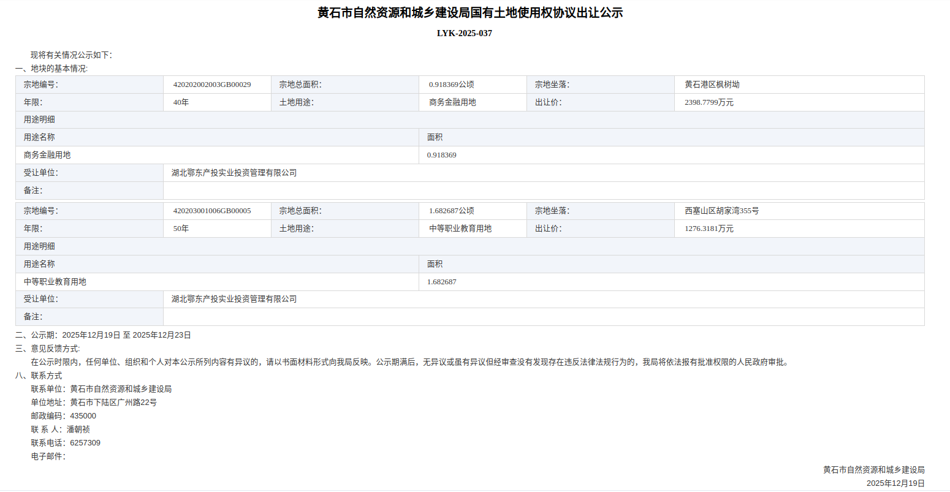Click the 50年 term cell
Image resolution: width=950 pixels, height=492 pixels.
click(x=181, y=229)
